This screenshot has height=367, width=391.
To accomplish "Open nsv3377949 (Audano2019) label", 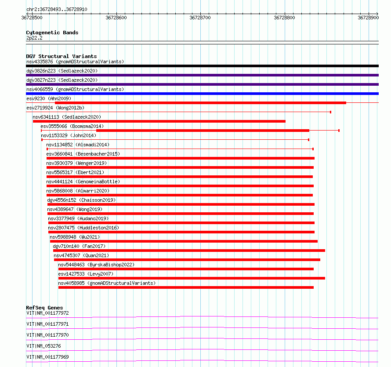I will (78, 218).
